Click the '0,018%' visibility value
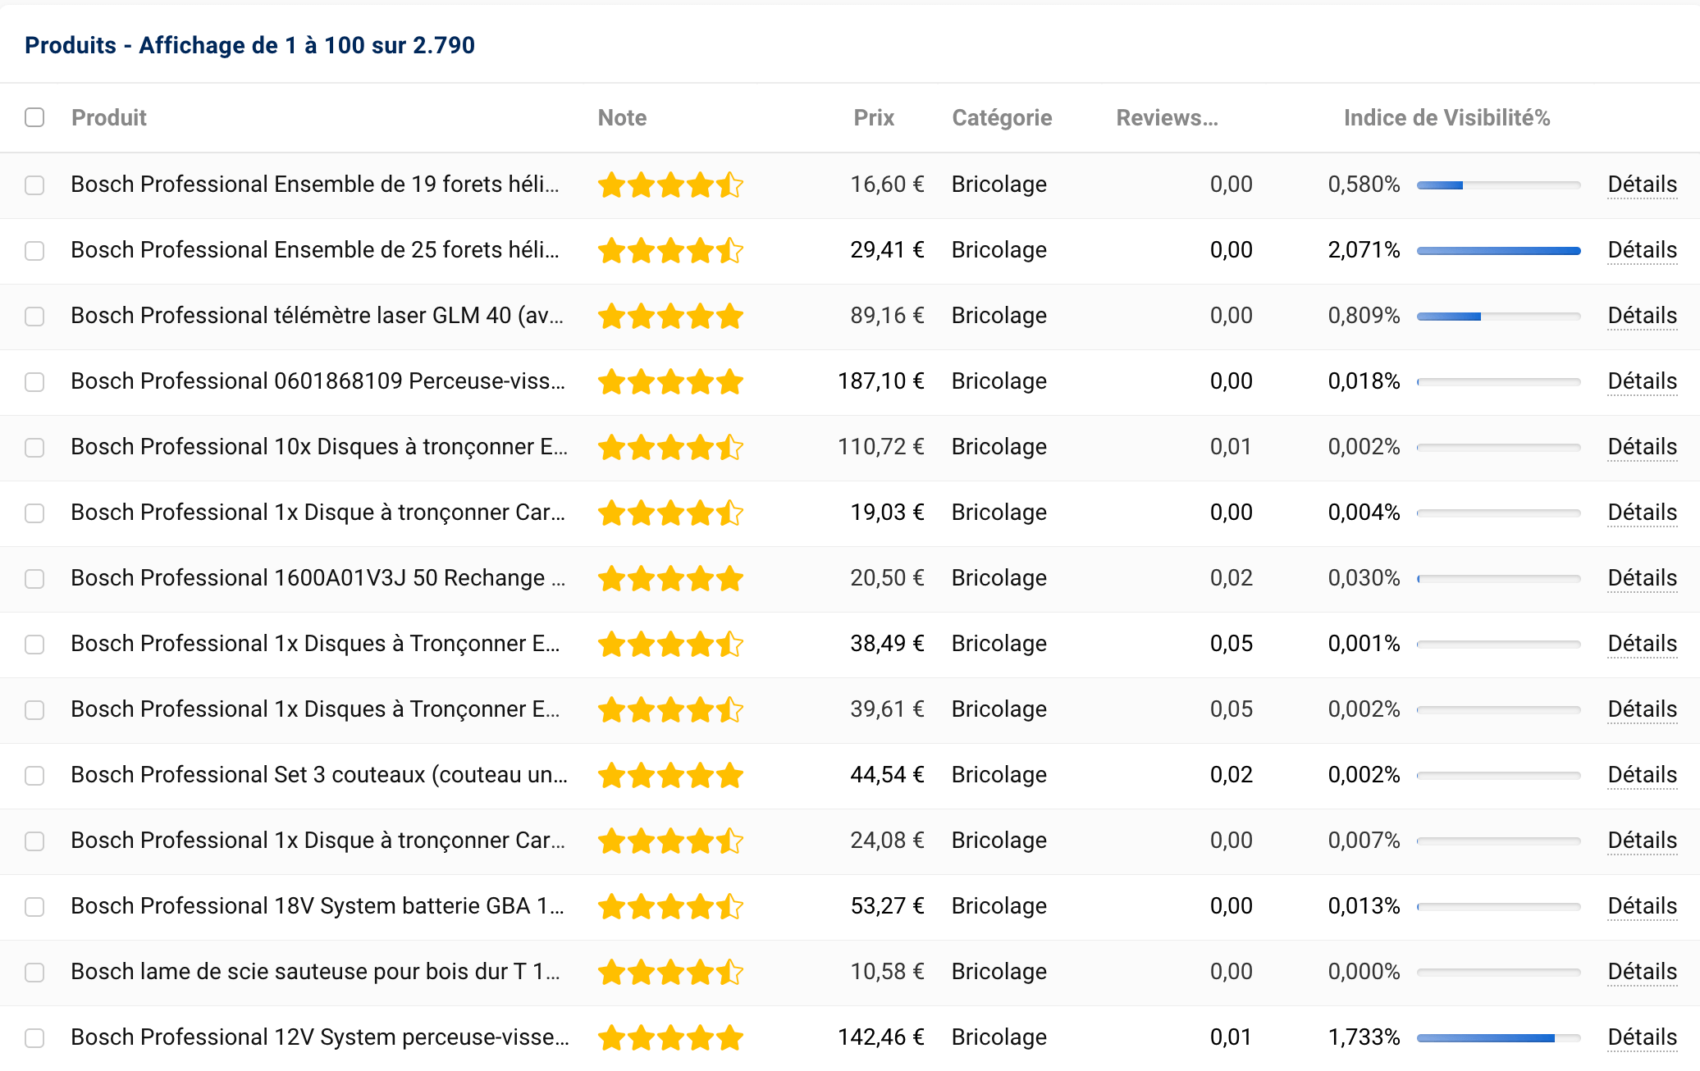Image resolution: width=1700 pixels, height=1071 pixels. (1364, 381)
